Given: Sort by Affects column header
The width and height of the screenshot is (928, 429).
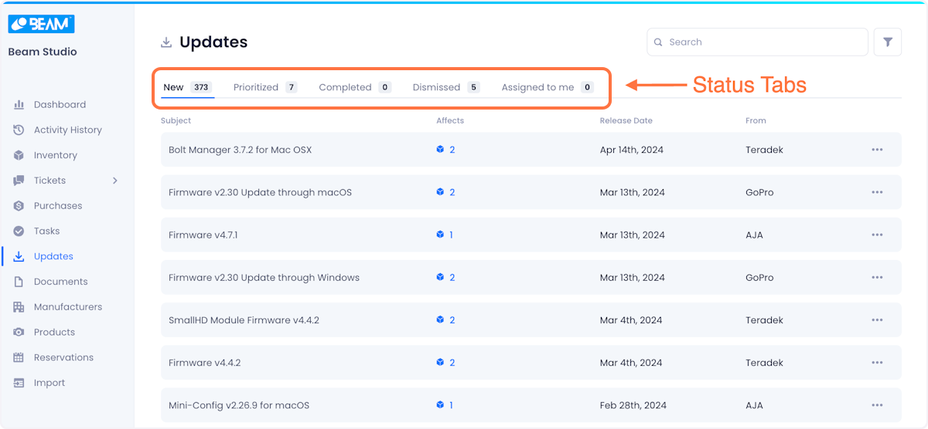Looking at the screenshot, I should point(450,120).
